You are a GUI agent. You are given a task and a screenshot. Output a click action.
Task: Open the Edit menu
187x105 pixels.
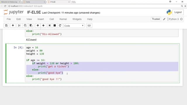[x=19, y=19]
